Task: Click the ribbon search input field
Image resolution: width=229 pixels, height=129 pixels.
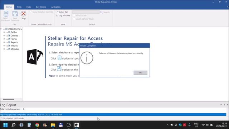Action: pyautogui.click(x=86, y=12)
